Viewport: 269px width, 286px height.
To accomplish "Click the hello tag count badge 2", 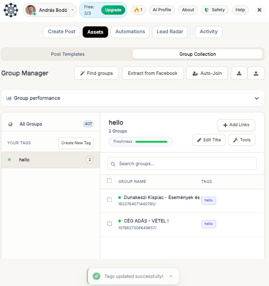I will pyautogui.click(x=90, y=160).
